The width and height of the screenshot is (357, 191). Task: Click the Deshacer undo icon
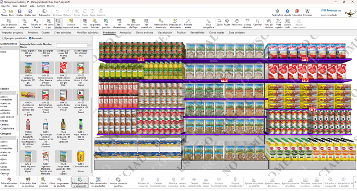pos(58,12)
